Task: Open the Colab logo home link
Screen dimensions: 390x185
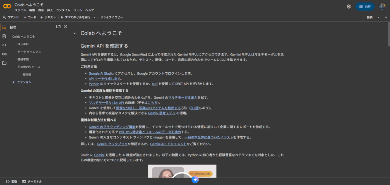Action: point(6,6)
